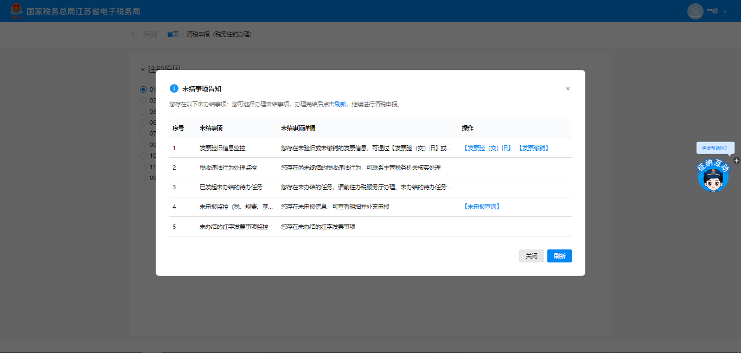Click the inline 刷新 link in the notice text
The image size is (741, 353).
pos(340,104)
